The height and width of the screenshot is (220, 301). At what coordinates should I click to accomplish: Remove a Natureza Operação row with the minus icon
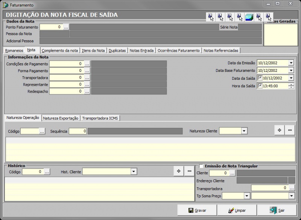coord(289,130)
